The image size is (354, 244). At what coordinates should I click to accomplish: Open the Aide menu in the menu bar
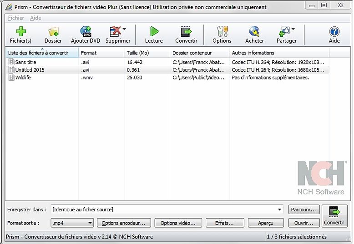click(x=35, y=18)
